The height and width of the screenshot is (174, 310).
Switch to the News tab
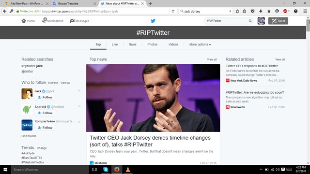132,44
